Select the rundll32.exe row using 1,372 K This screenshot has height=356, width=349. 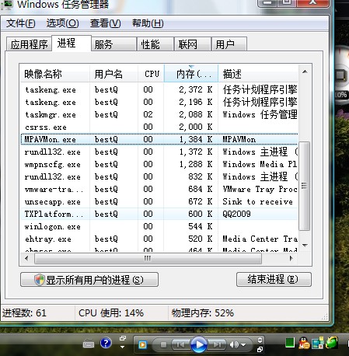pyautogui.click(x=159, y=152)
